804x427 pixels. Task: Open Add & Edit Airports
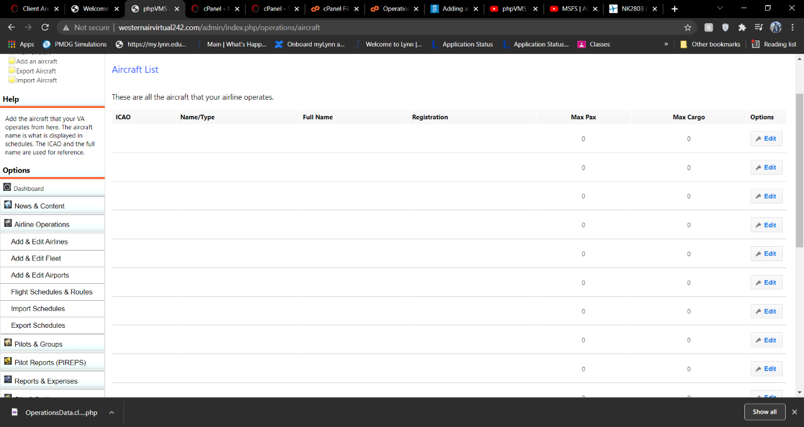pos(52,275)
